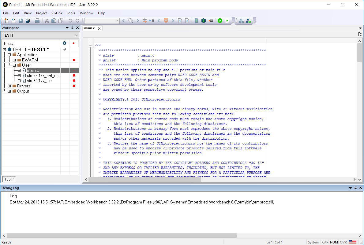The height and width of the screenshot is (245, 364).
Task: Open the Project menu
Action: coord(41,13)
